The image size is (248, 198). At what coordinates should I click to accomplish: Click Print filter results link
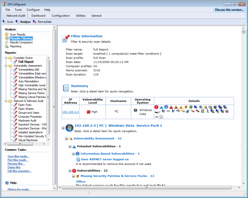pos(18,160)
